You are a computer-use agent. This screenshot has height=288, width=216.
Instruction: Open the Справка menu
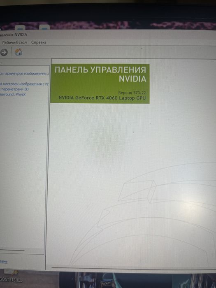point(39,42)
